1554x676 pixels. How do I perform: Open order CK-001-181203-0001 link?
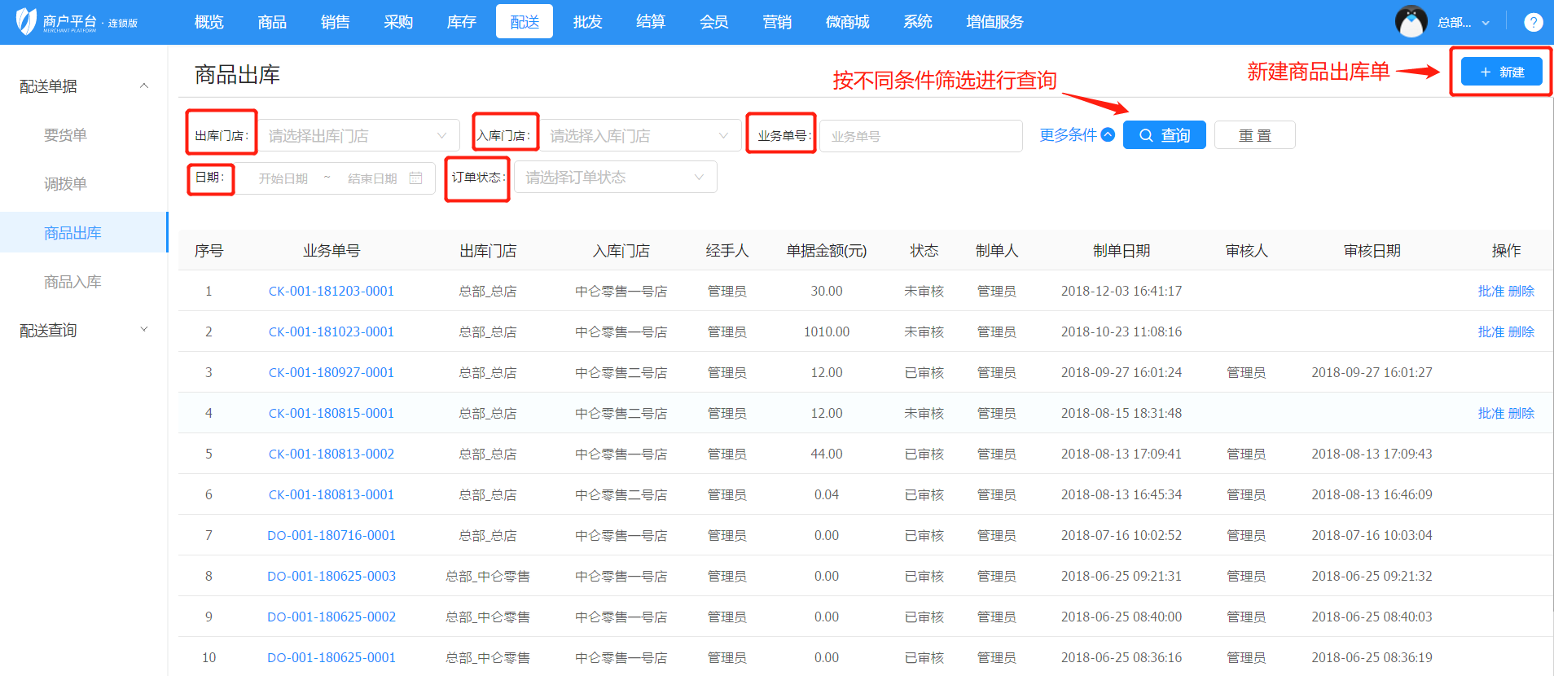click(331, 292)
